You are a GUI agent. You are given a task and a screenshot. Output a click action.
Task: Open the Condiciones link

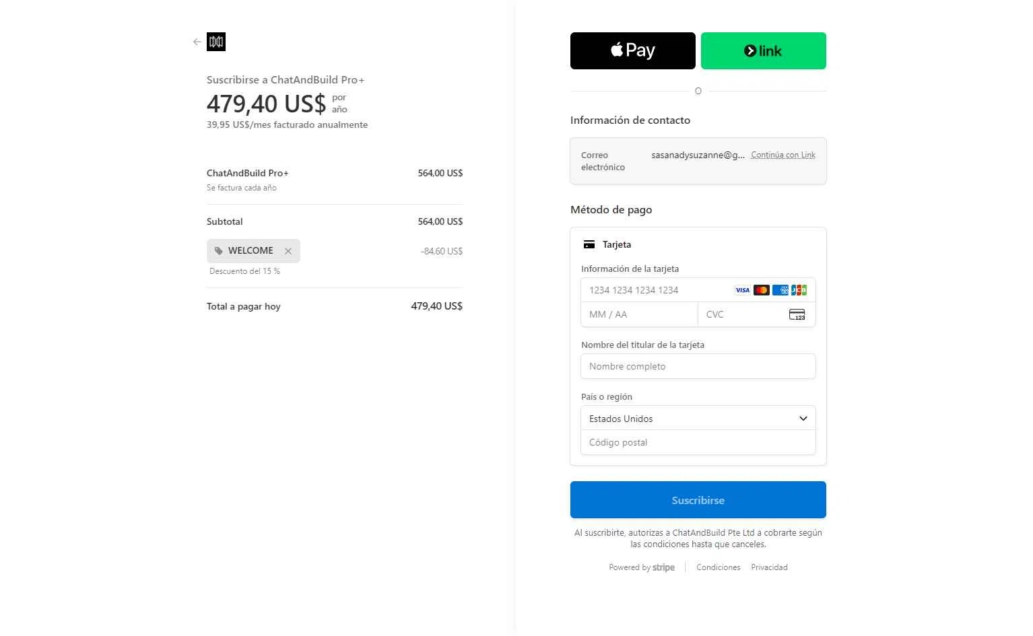pos(719,567)
